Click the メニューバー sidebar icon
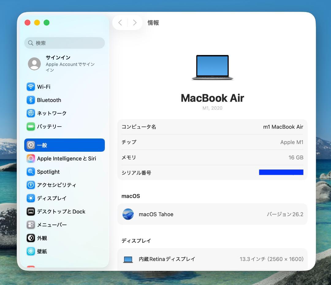 [31, 224]
